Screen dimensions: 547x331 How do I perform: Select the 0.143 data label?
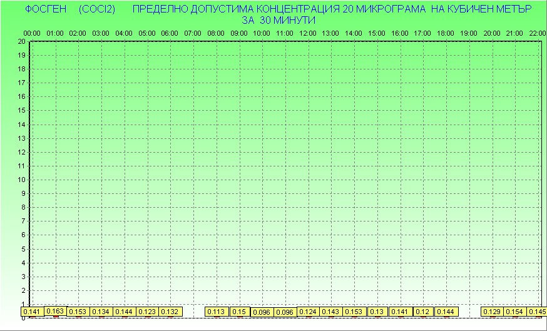330,312
